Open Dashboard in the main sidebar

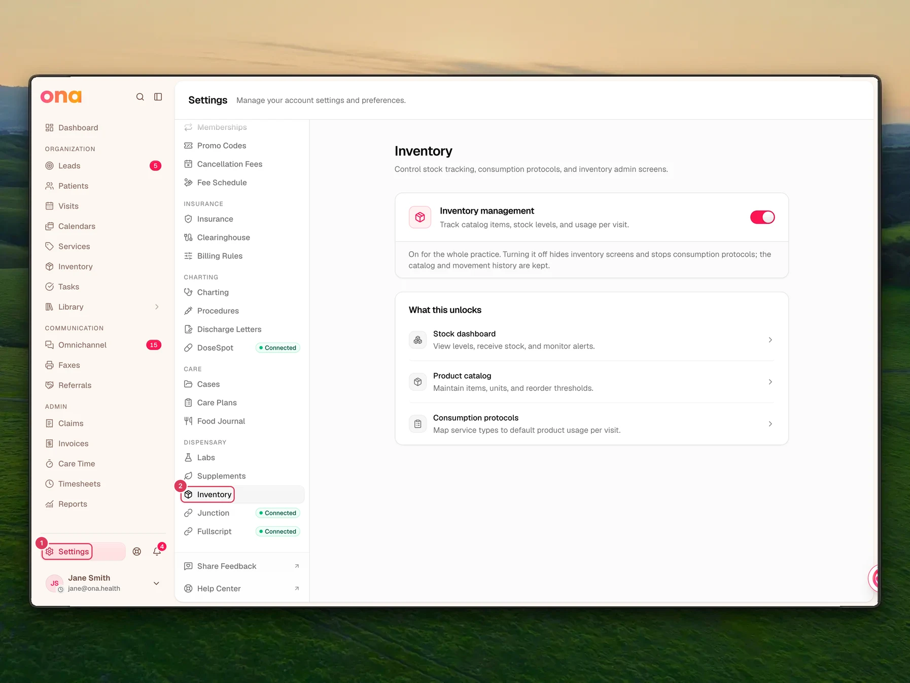pyautogui.click(x=103, y=128)
